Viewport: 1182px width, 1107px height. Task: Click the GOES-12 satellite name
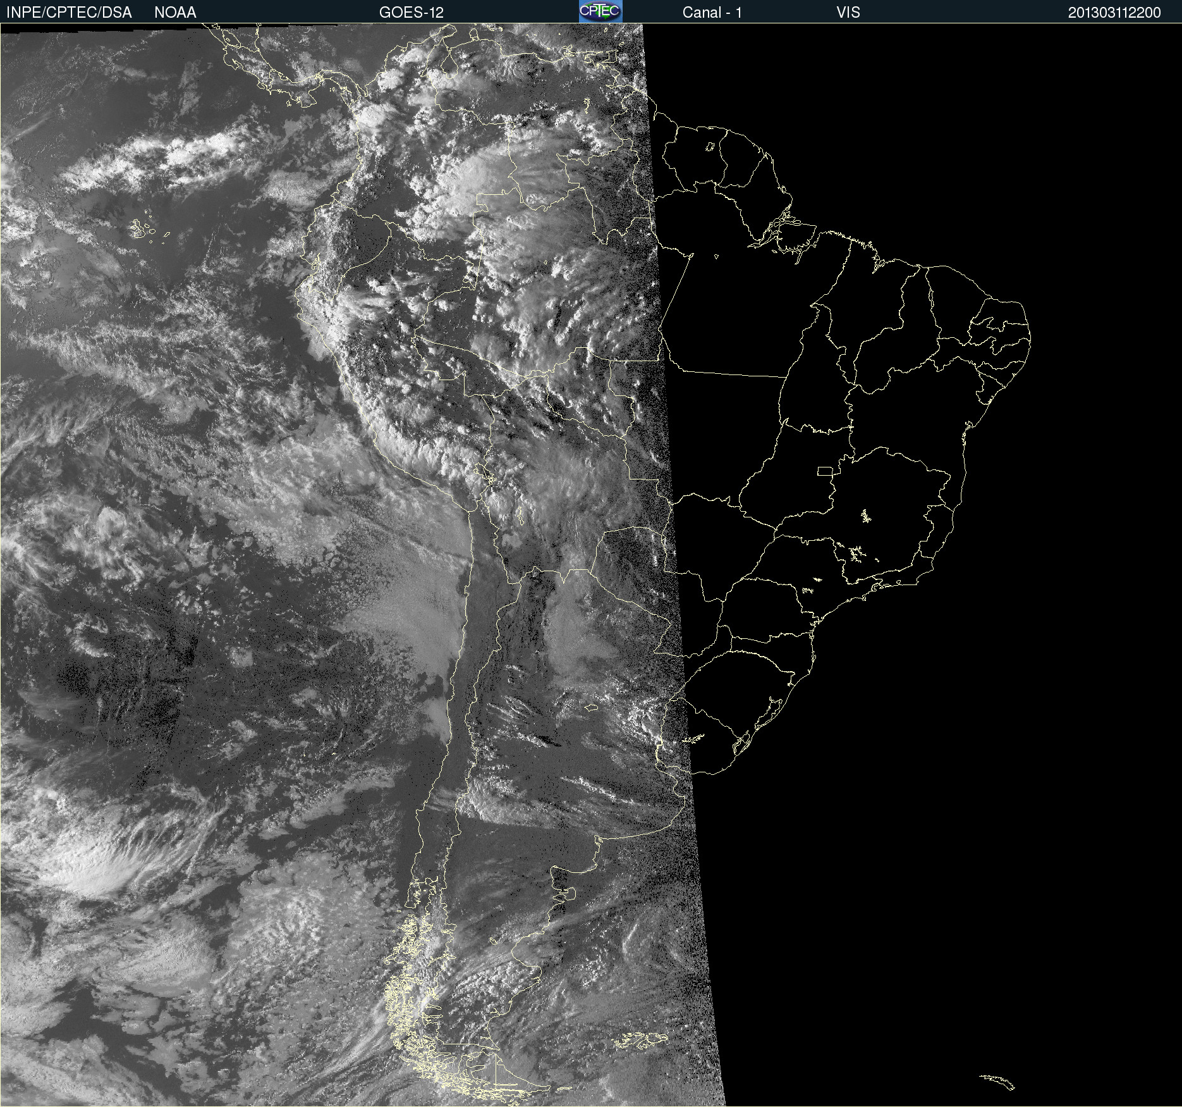pyautogui.click(x=411, y=13)
